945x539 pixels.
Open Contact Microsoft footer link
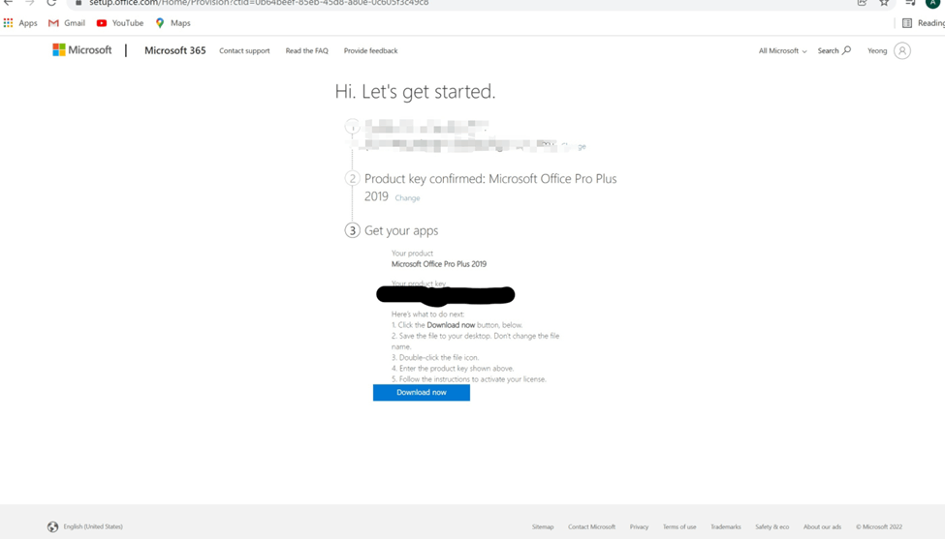[x=591, y=527]
